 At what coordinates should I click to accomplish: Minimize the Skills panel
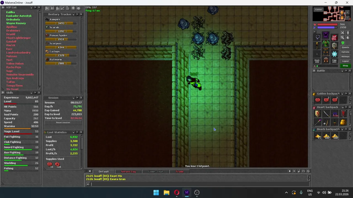[x=35, y=93]
